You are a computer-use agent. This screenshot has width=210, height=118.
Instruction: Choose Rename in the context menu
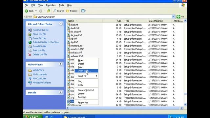86,97
